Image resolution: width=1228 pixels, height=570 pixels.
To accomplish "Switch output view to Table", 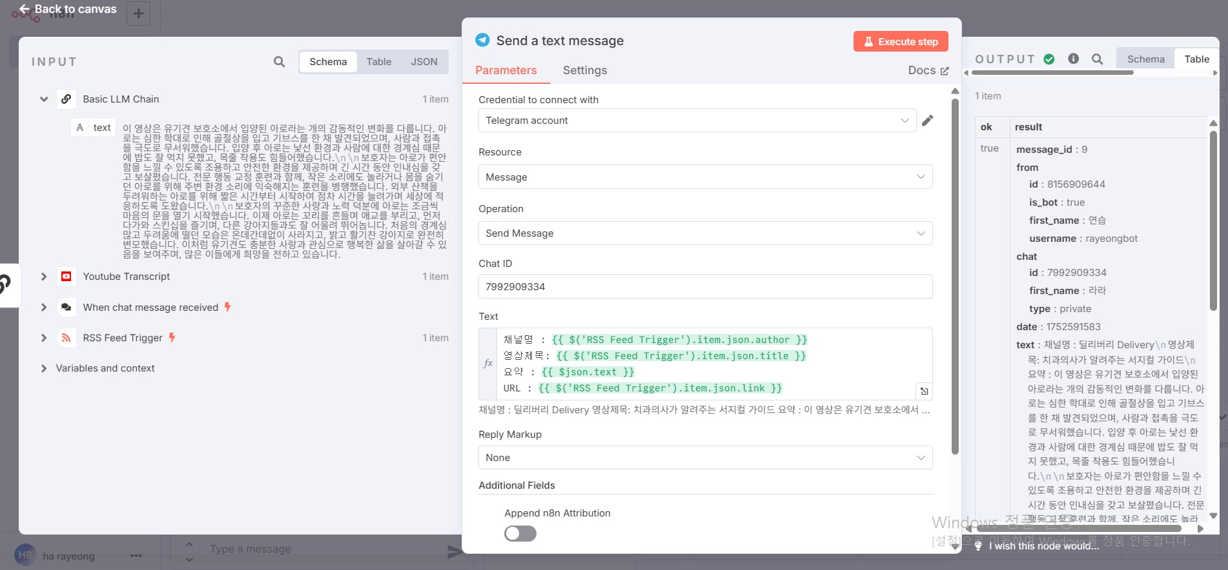I will (1196, 59).
